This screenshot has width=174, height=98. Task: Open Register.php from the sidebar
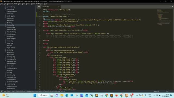pyautogui.click(x=11, y=88)
